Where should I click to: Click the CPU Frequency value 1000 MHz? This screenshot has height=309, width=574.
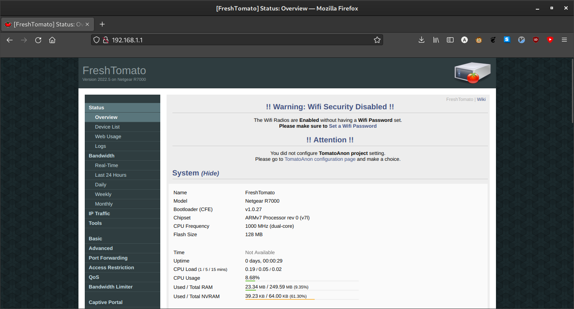(269, 226)
